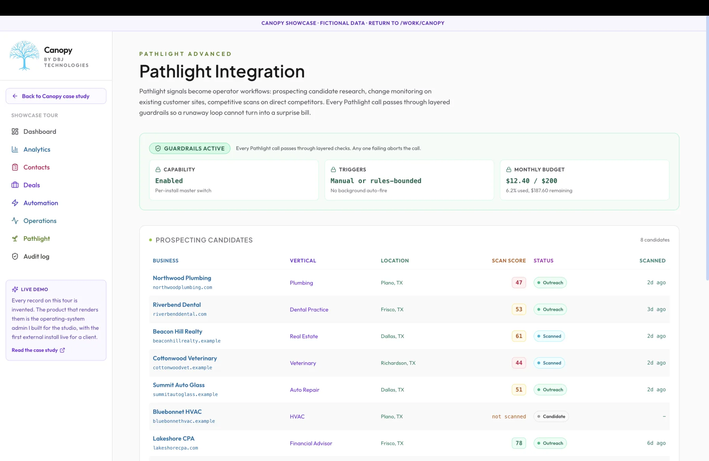Open the Analytics section

pos(56,149)
